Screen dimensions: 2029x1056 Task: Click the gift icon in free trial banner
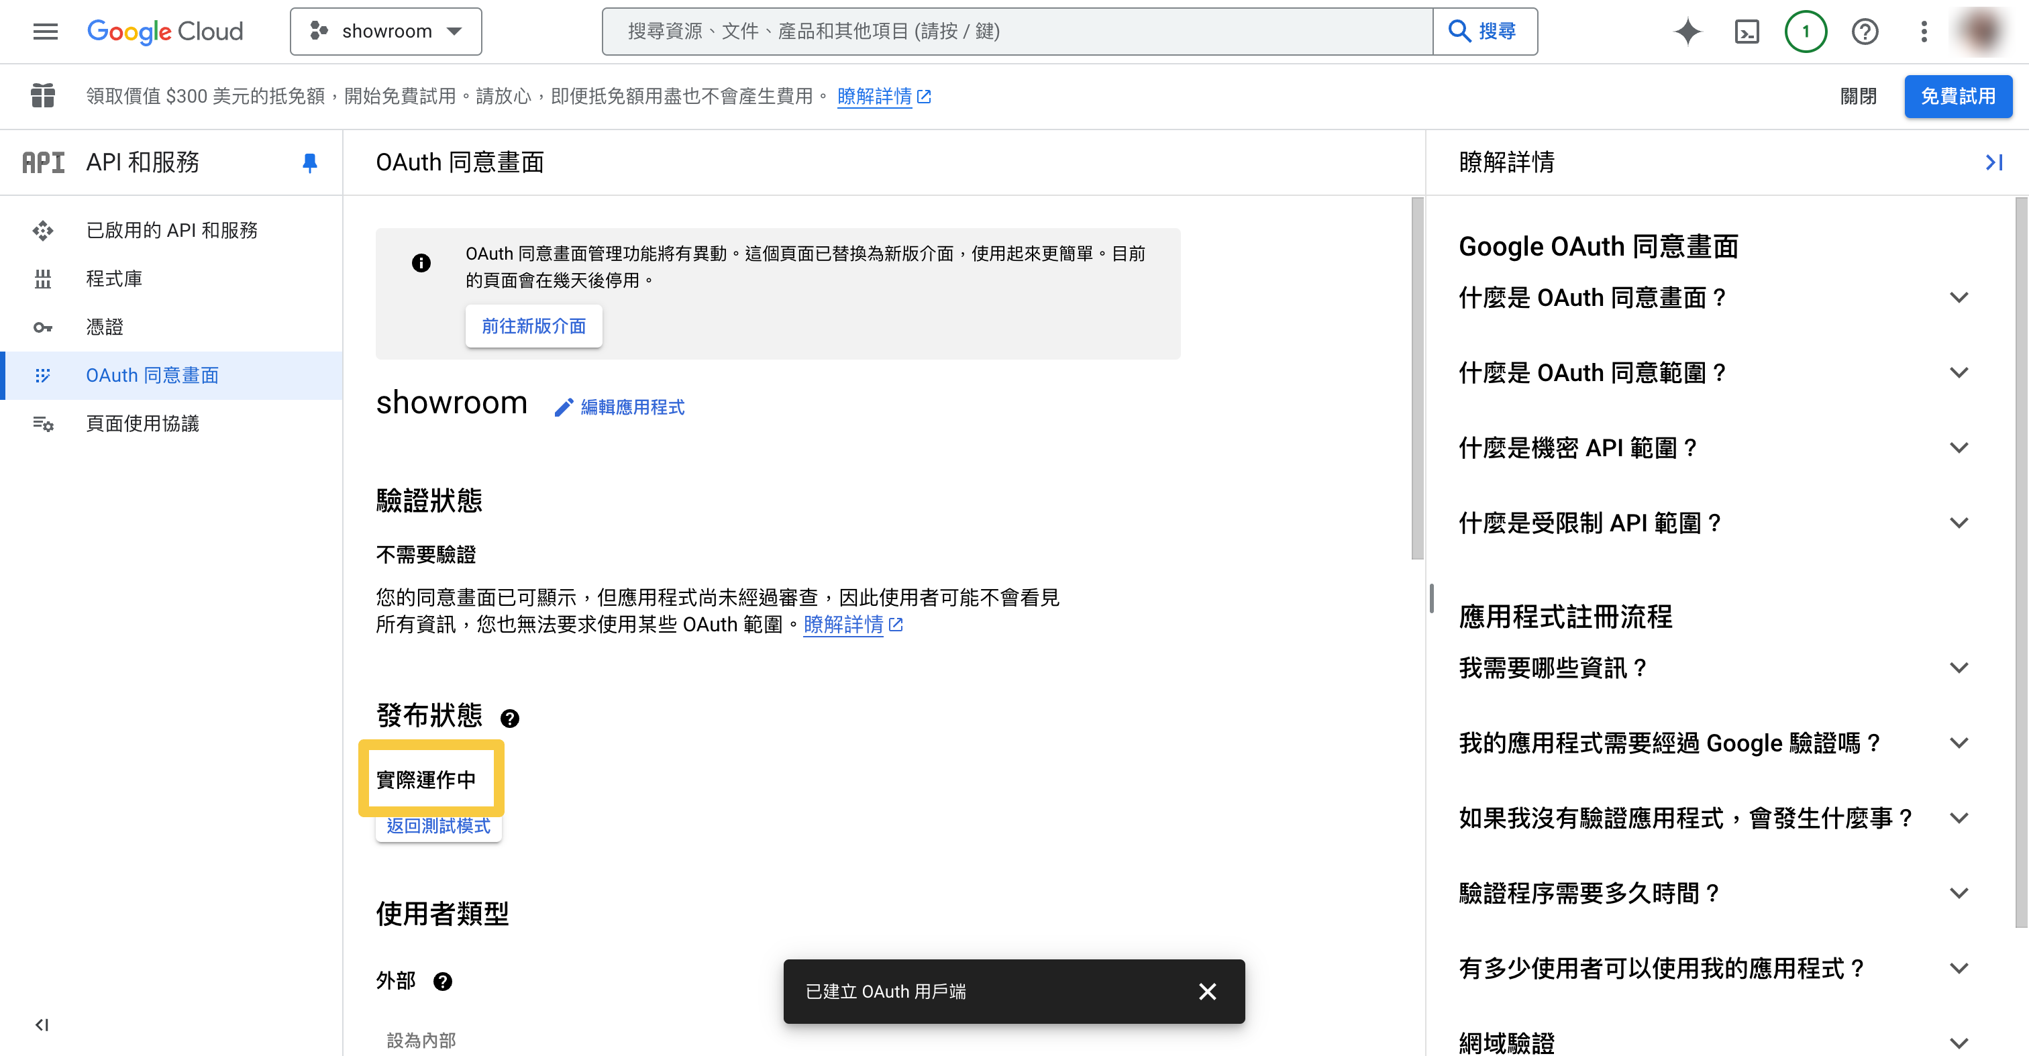42,96
